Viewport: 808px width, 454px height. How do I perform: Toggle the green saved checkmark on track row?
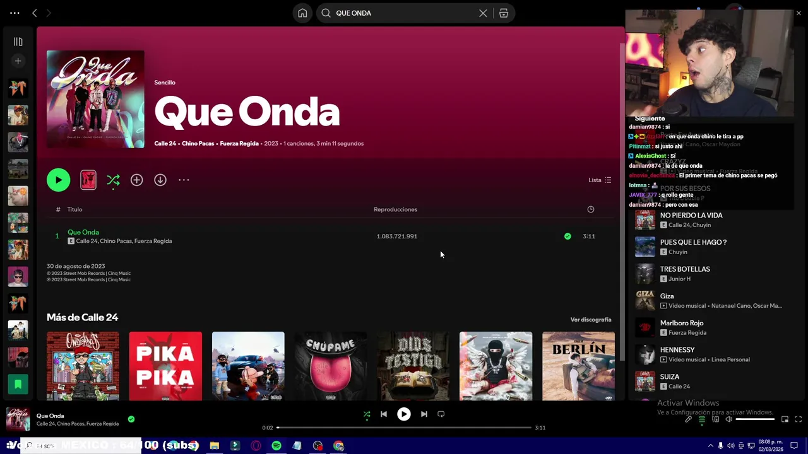567,236
